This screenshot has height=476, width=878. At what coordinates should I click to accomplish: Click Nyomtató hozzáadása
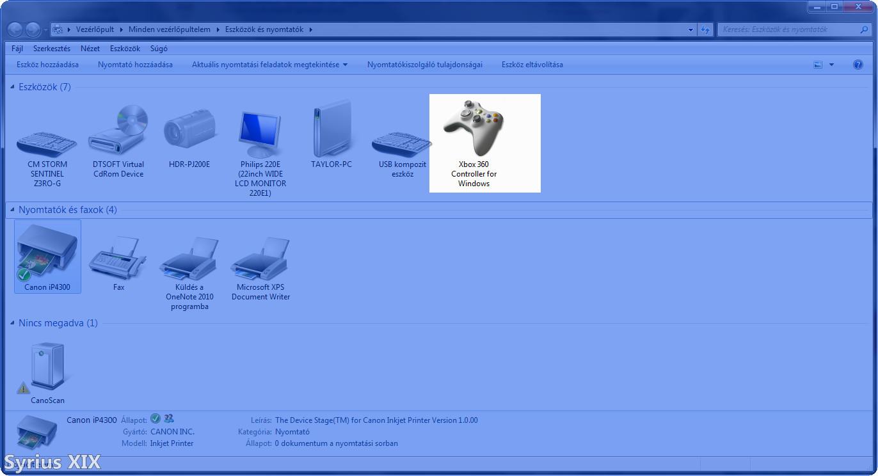click(x=135, y=65)
